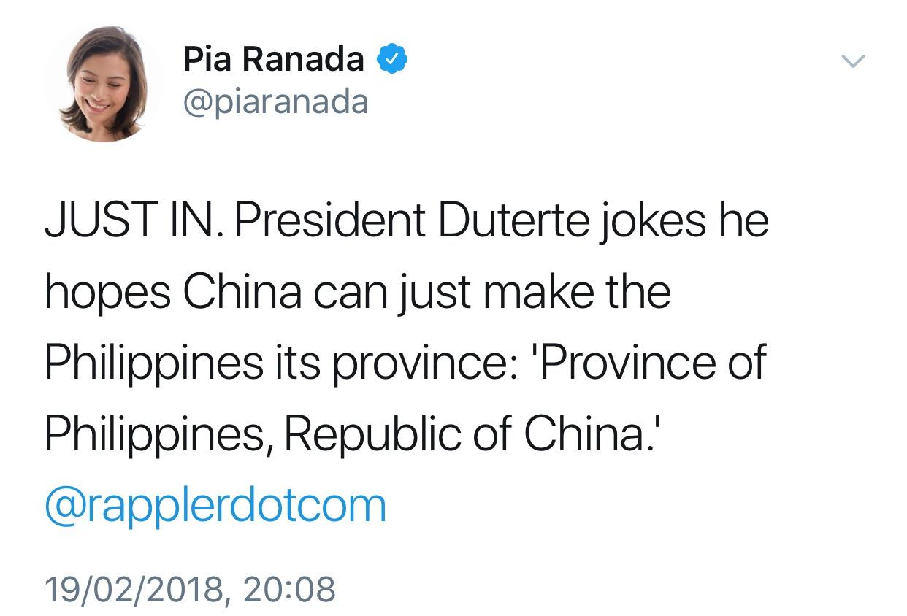The image size is (907, 616).
Task: Click the caret in the top-right corner
Action: tap(853, 62)
